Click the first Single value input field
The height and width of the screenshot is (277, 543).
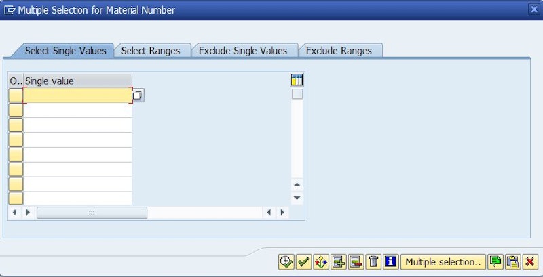[77, 95]
